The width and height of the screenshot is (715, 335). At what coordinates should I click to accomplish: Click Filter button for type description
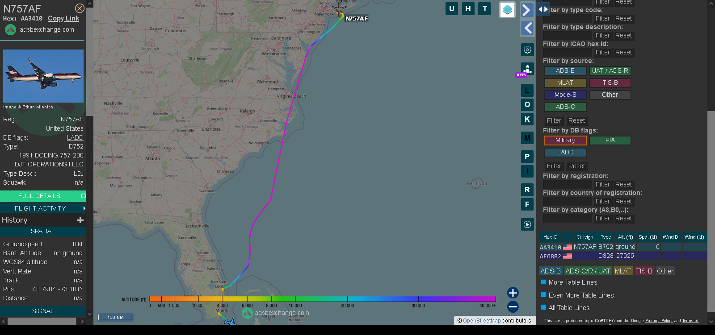tap(602, 35)
